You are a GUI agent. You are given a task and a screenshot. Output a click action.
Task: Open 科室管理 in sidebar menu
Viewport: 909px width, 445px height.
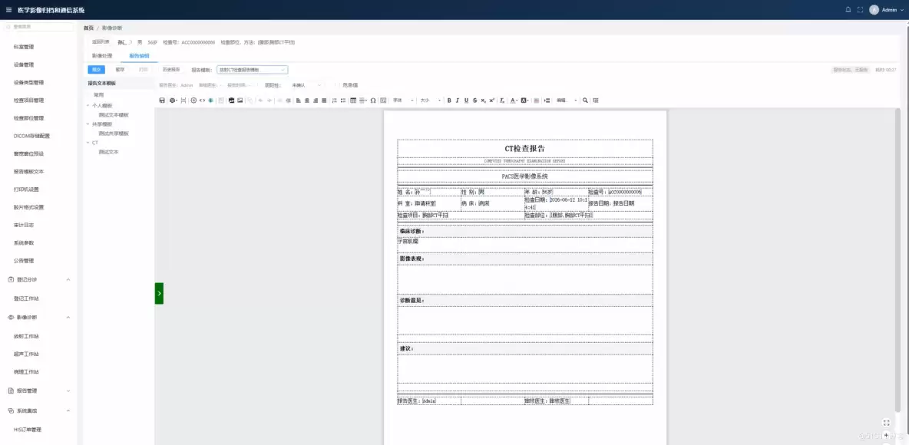24,47
